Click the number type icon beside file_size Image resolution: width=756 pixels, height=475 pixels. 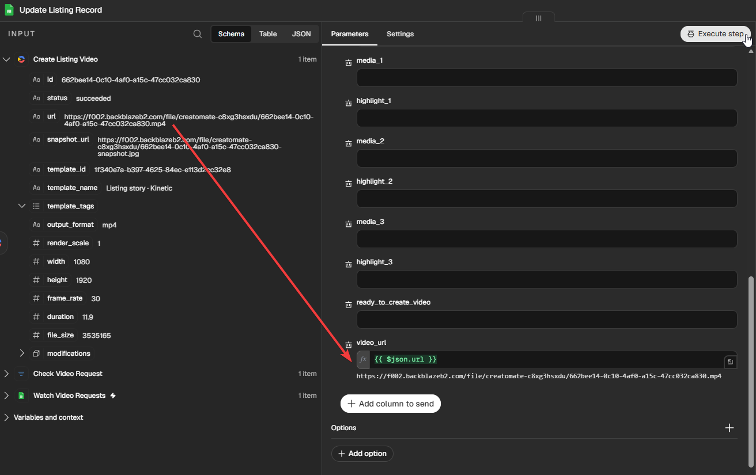click(36, 335)
